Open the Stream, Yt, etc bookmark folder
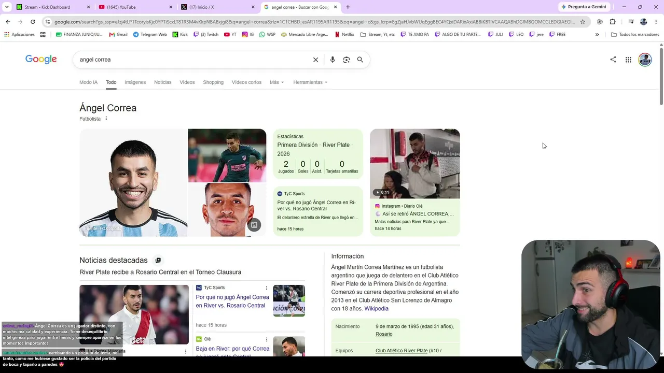The width and height of the screenshot is (664, 373). coord(378,35)
